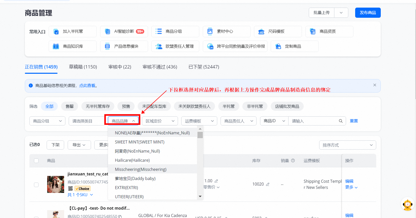The height and width of the screenshot is (218, 416).
Task: Click the 销量 help question mark icon
Action: pyautogui.click(x=293, y=160)
